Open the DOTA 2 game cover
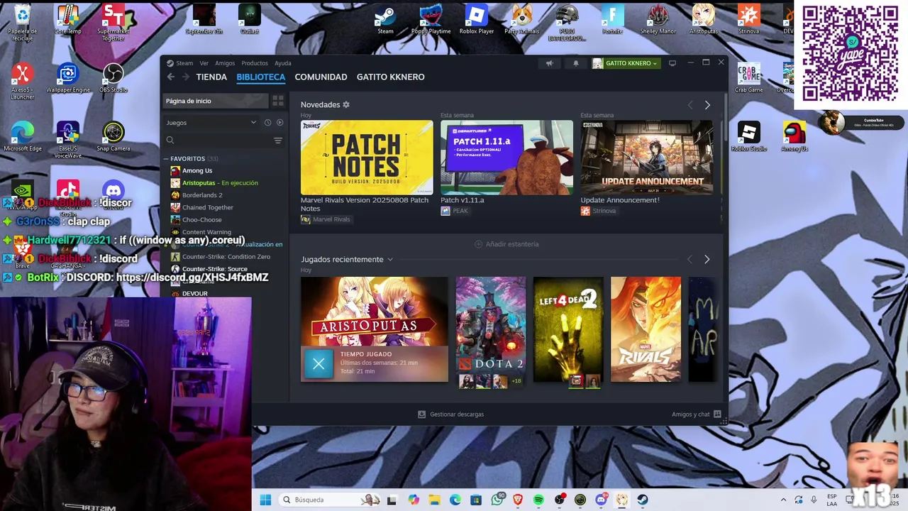The height and width of the screenshot is (511, 908). click(x=491, y=329)
